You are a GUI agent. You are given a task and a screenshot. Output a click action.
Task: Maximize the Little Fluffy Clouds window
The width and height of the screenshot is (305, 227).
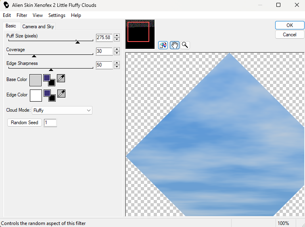(x=278, y=5)
